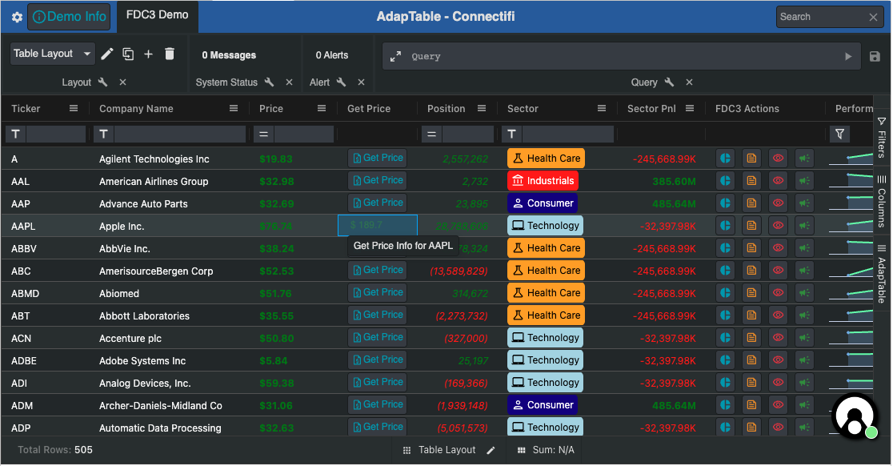Toggle the eye action for AAP row
The height and width of the screenshot is (466, 893).
pyautogui.click(x=778, y=203)
